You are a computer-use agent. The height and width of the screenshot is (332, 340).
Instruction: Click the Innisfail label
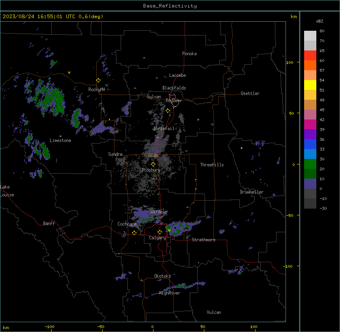[164, 129]
